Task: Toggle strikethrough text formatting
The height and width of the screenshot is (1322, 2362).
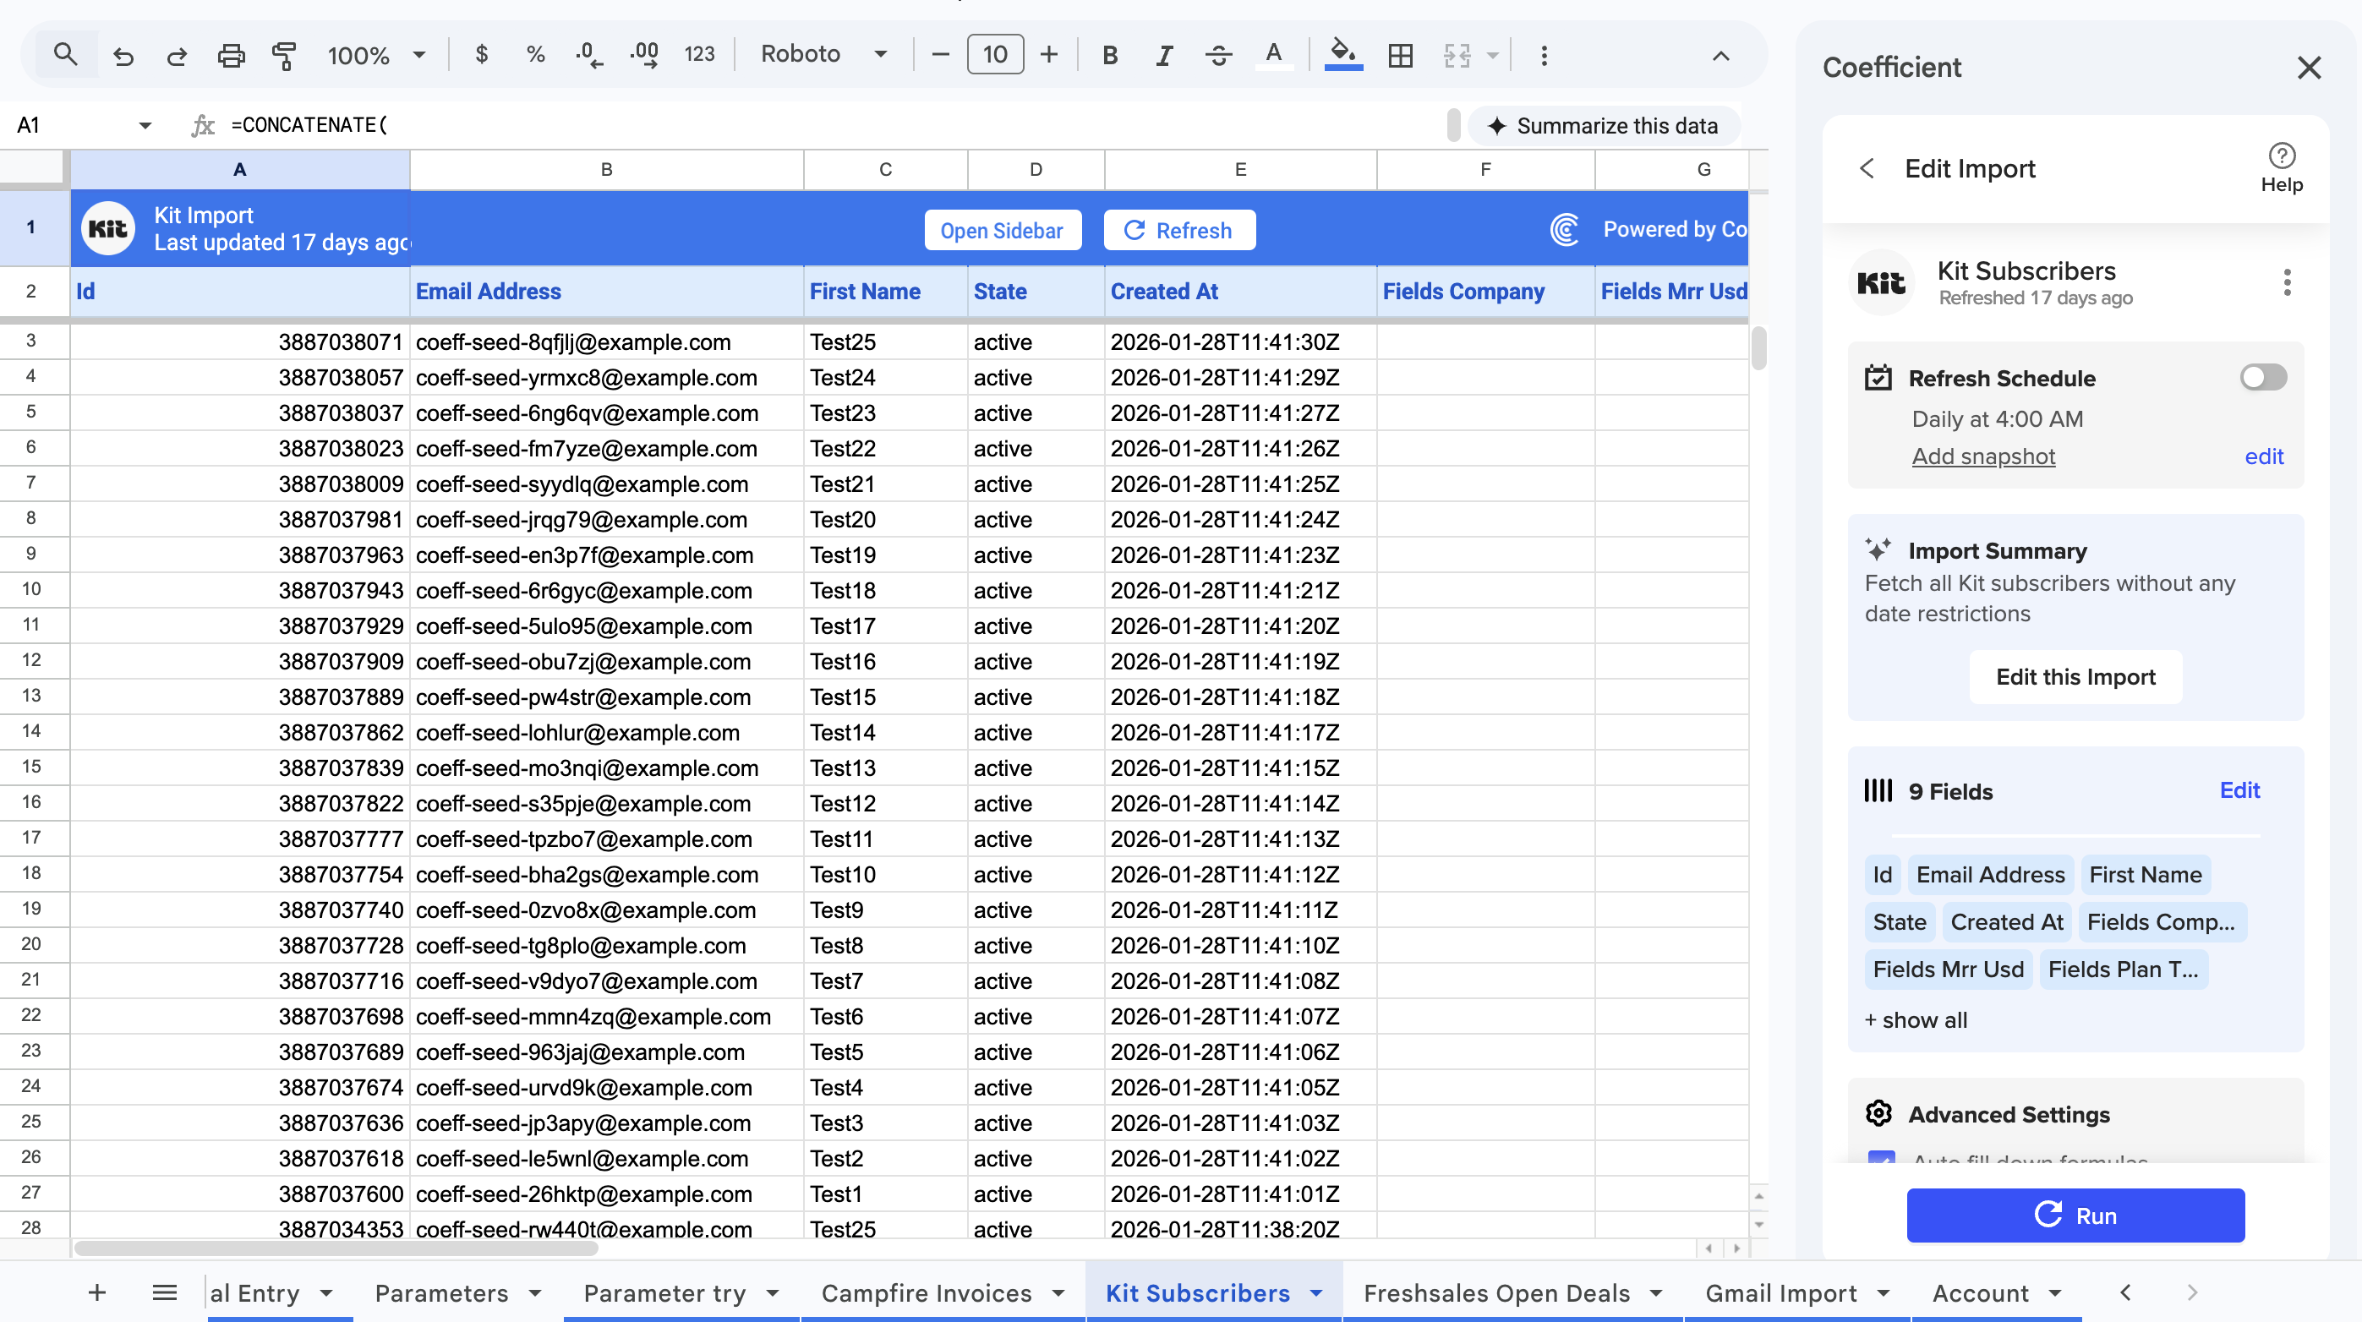Action: tap(1217, 55)
